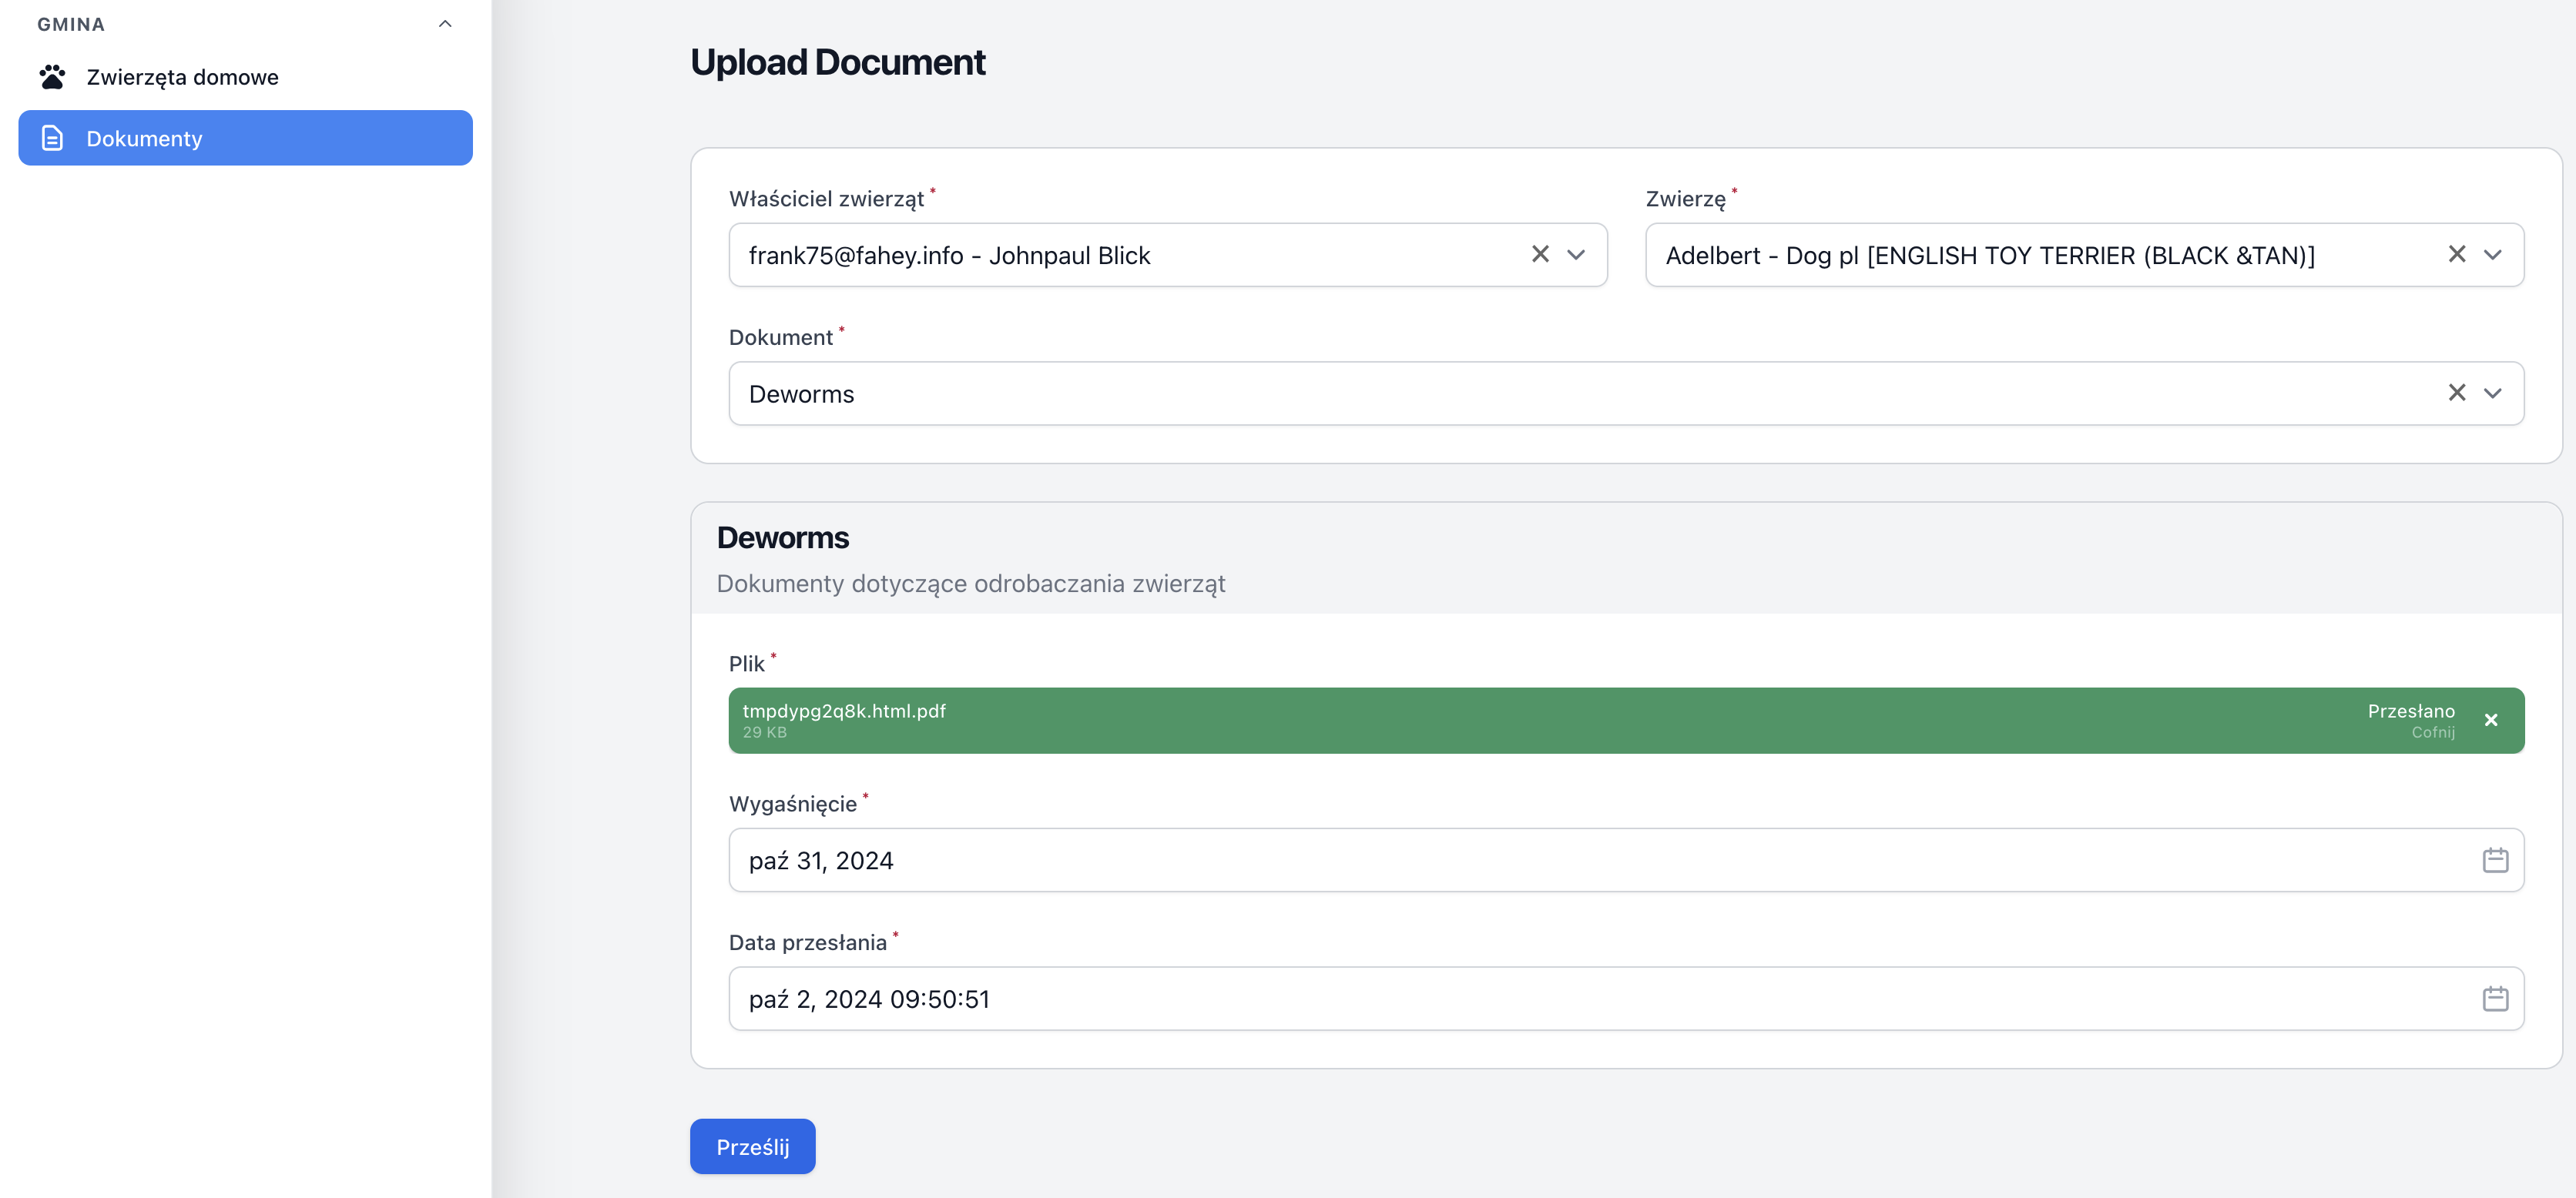Viewport: 2576px width, 1198px height.
Task: Click the Deworms section heading
Action: [x=783, y=537]
